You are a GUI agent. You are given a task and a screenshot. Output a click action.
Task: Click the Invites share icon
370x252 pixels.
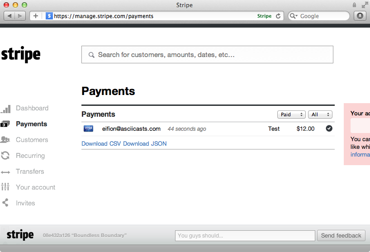click(5, 203)
